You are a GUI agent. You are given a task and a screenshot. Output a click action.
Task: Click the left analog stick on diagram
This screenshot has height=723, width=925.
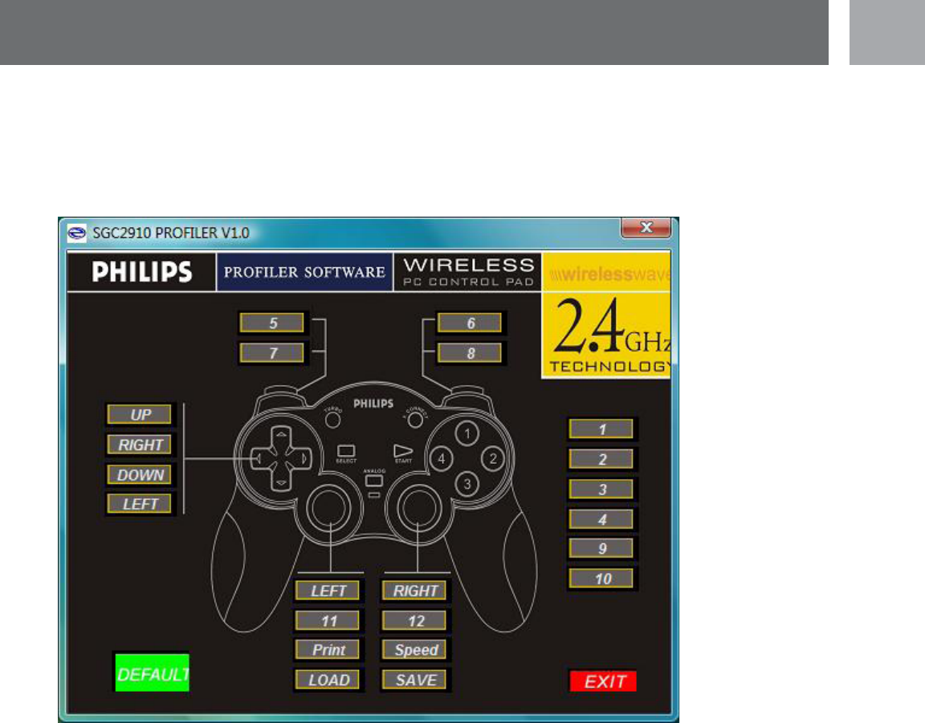click(x=328, y=508)
